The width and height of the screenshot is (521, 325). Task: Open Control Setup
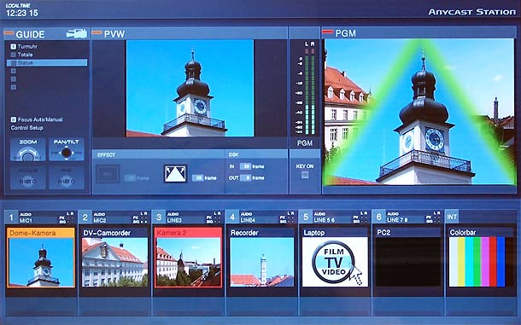coord(27,128)
